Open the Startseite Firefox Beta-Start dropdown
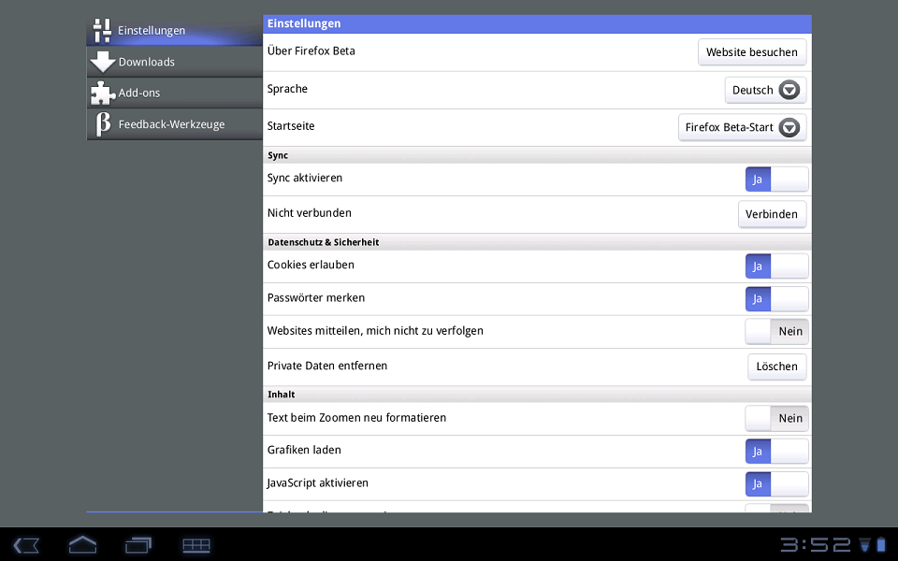This screenshot has width=898, height=561. [x=742, y=127]
